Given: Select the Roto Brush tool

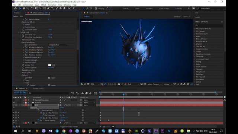Looking at the screenshot, I should 69,8.
